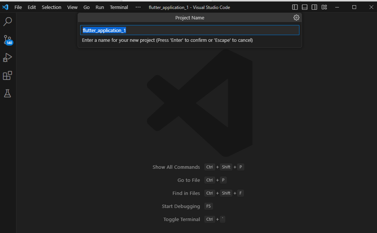The image size is (377, 233).
Task: Expand the more menus ellipsis
Action: pyautogui.click(x=138, y=7)
